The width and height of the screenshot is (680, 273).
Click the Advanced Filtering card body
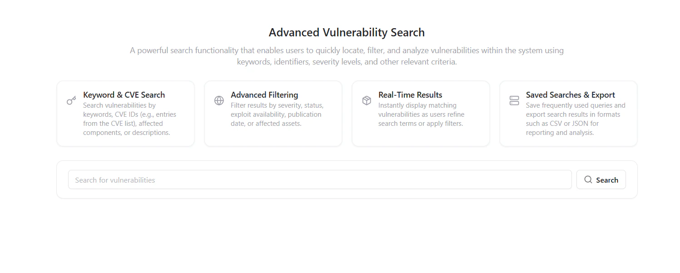click(273, 113)
